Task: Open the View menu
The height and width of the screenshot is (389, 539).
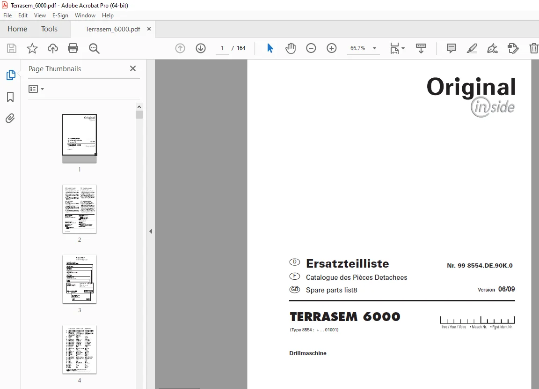Action: pos(40,15)
